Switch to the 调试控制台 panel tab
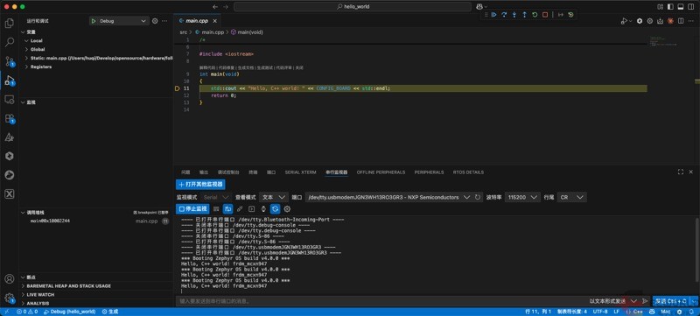The width and height of the screenshot is (700, 316). (x=228, y=172)
